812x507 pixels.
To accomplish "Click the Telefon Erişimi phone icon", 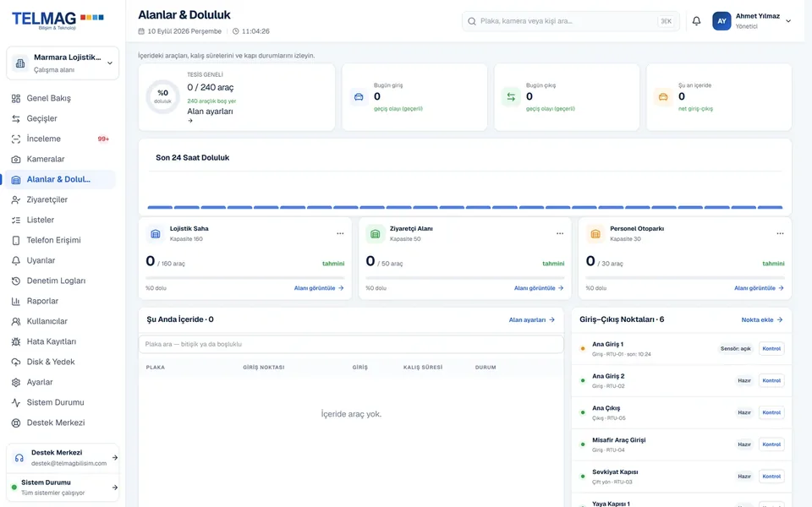I will click(x=16, y=240).
